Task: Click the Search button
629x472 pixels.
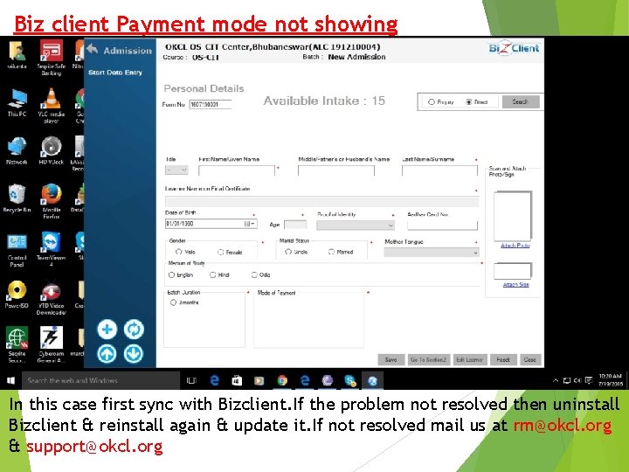Action: tap(521, 101)
